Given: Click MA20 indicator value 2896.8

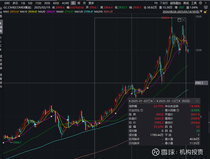Looking at the screenshot, I should tap(51, 12).
